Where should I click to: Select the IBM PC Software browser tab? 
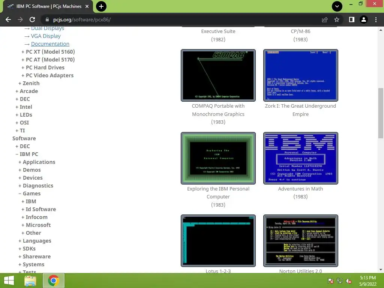click(x=48, y=6)
